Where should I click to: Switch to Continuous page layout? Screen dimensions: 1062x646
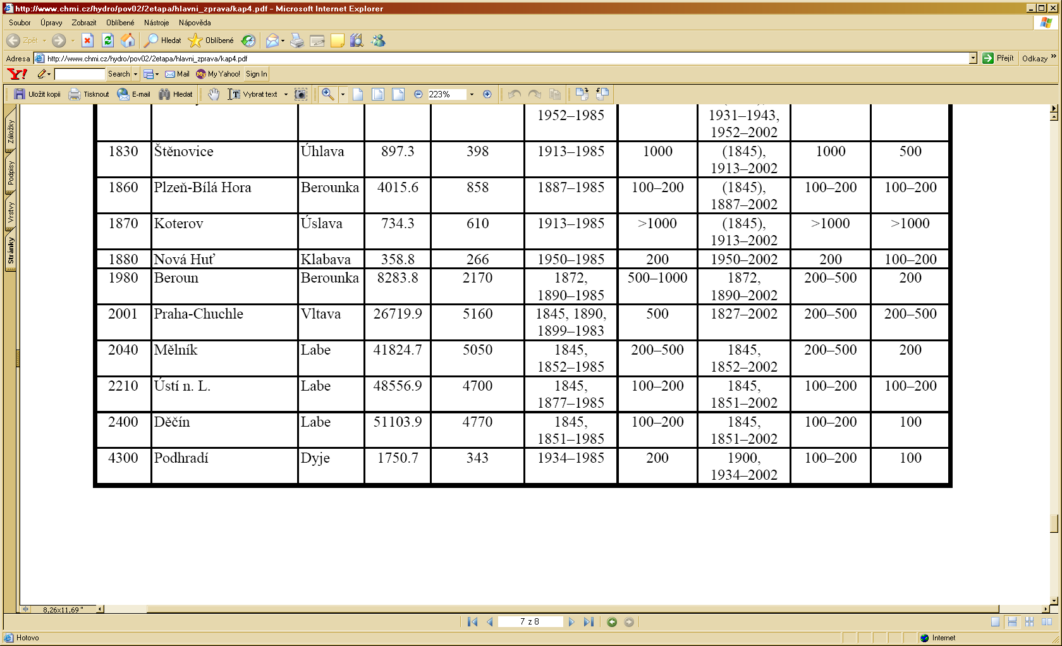coord(1013,622)
